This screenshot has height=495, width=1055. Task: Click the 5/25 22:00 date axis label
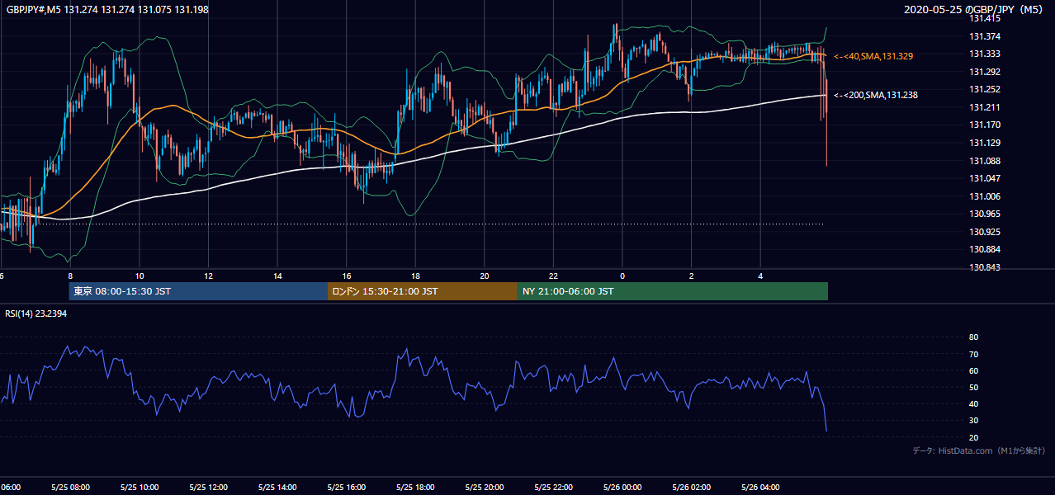[x=553, y=488]
